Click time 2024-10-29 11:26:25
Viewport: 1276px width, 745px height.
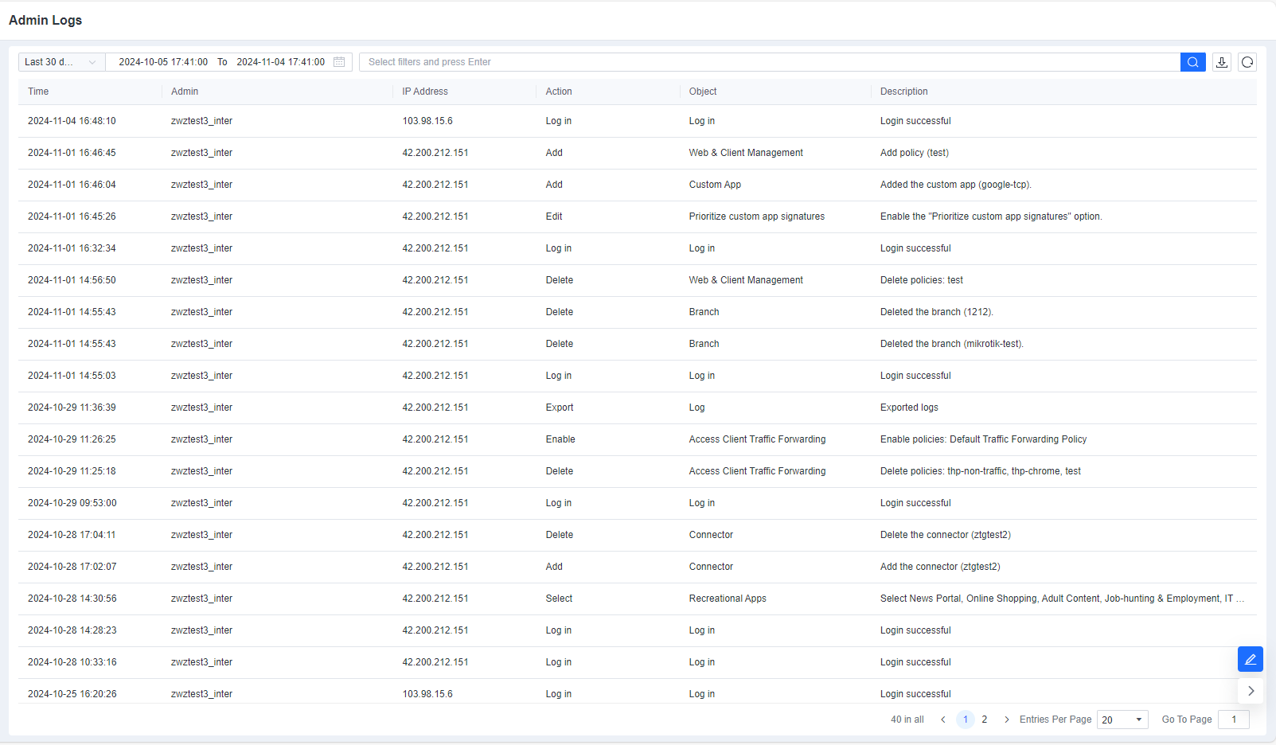tap(72, 439)
